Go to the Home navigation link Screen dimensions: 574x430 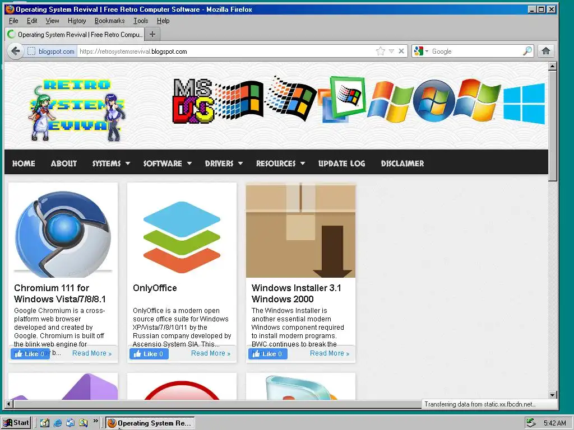[x=24, y=163]
